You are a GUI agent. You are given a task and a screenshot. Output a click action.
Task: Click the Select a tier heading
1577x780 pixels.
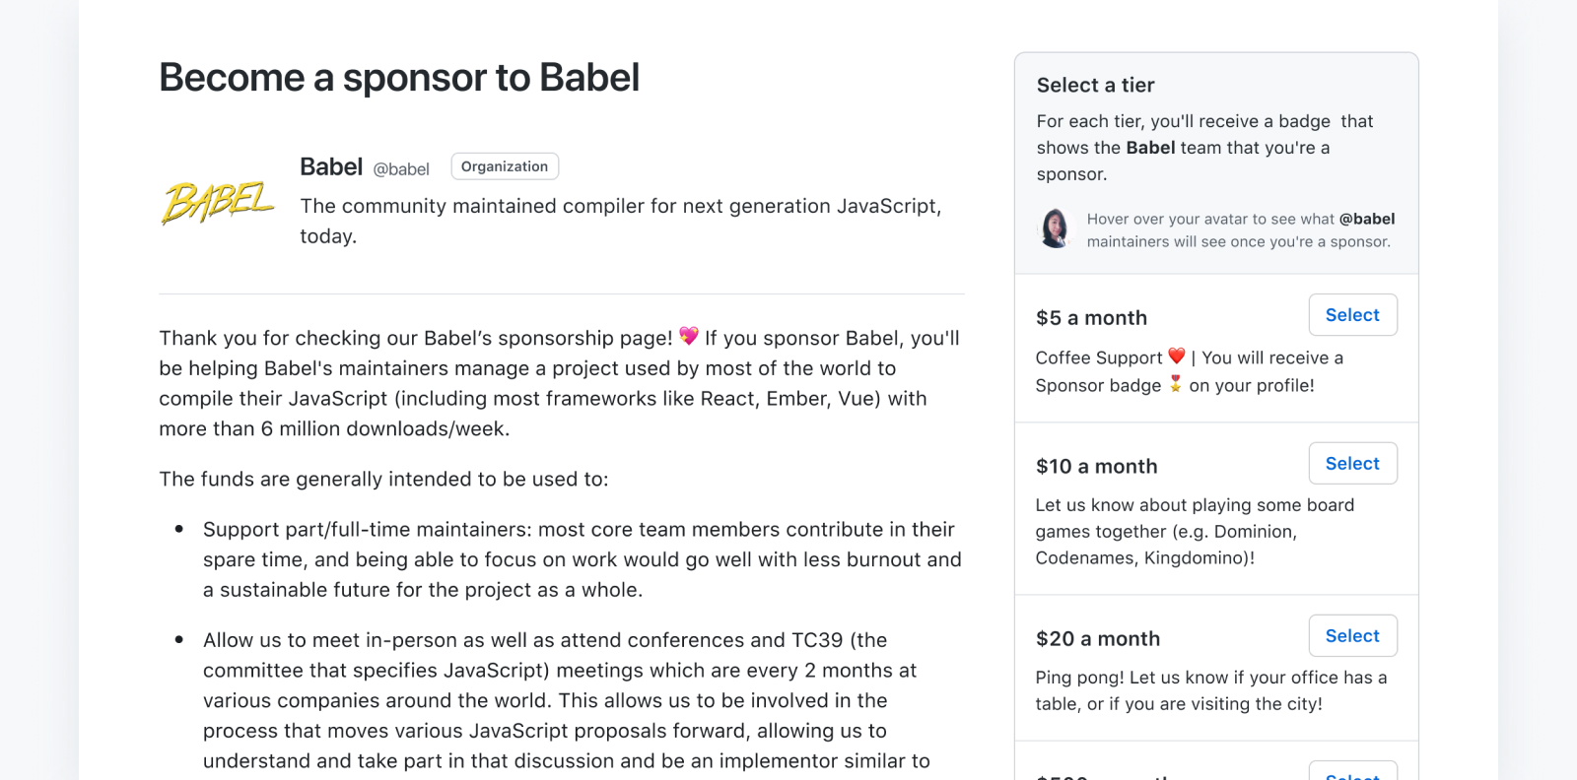[1095, 85]
